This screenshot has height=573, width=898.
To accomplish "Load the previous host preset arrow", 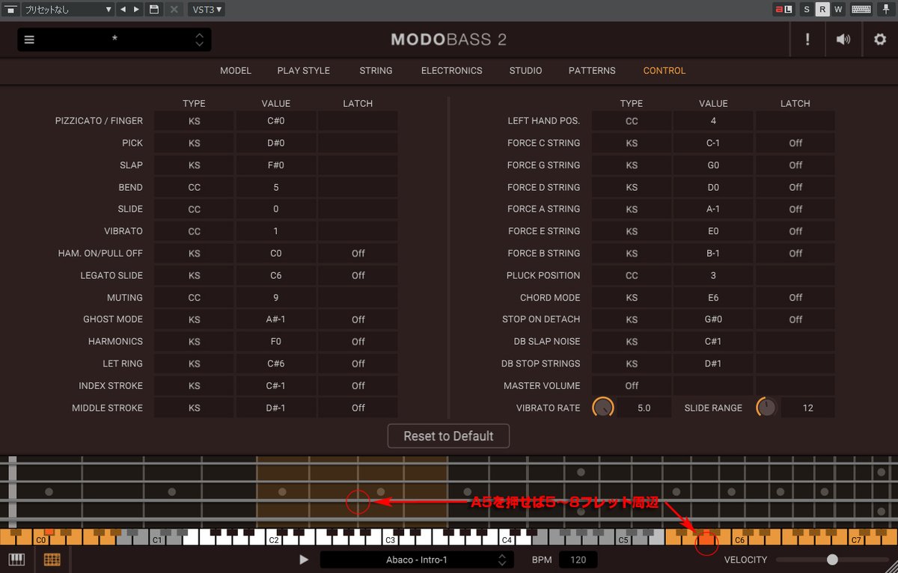I will click(123, 9).
